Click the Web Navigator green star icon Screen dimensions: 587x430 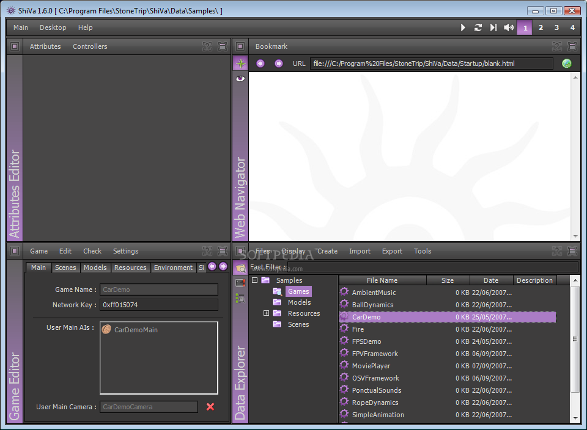pos(240,64)
